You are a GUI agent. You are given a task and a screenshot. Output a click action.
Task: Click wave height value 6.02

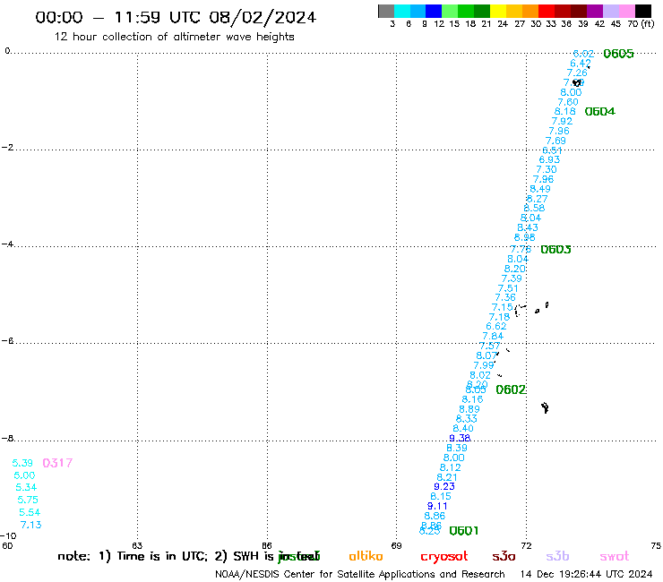tap(583, 54)
